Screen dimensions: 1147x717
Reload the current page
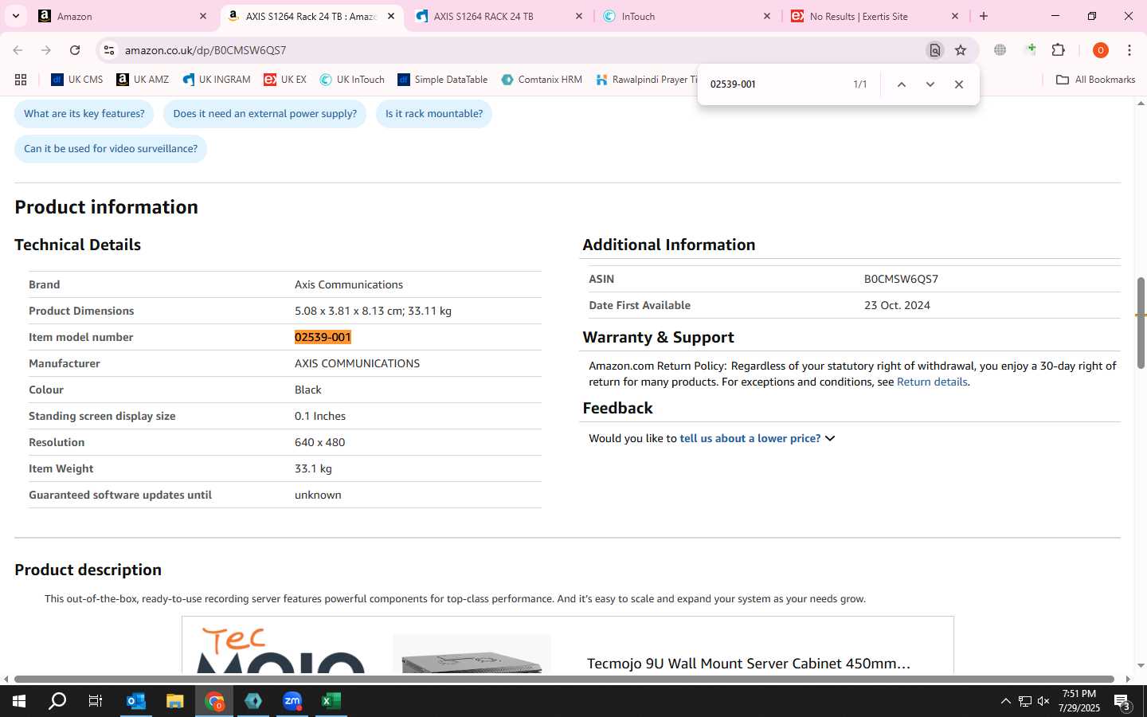tap(75, 50)
